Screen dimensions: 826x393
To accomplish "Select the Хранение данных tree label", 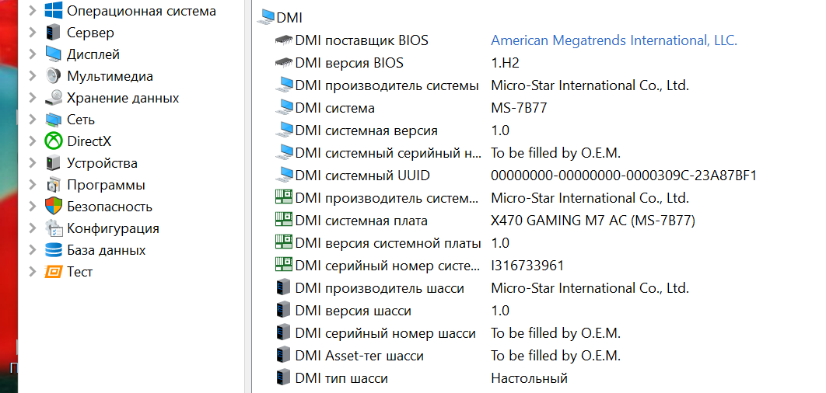I will click(123, 98).
